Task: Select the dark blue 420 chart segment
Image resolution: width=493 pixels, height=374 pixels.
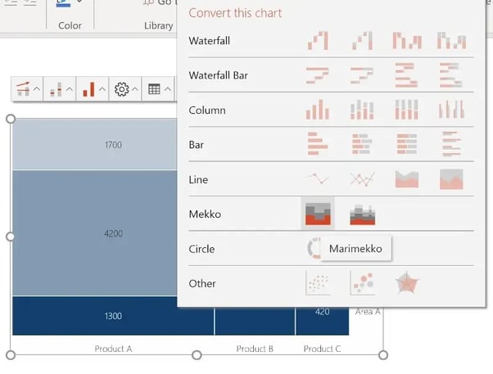Action: pos(323,321)
